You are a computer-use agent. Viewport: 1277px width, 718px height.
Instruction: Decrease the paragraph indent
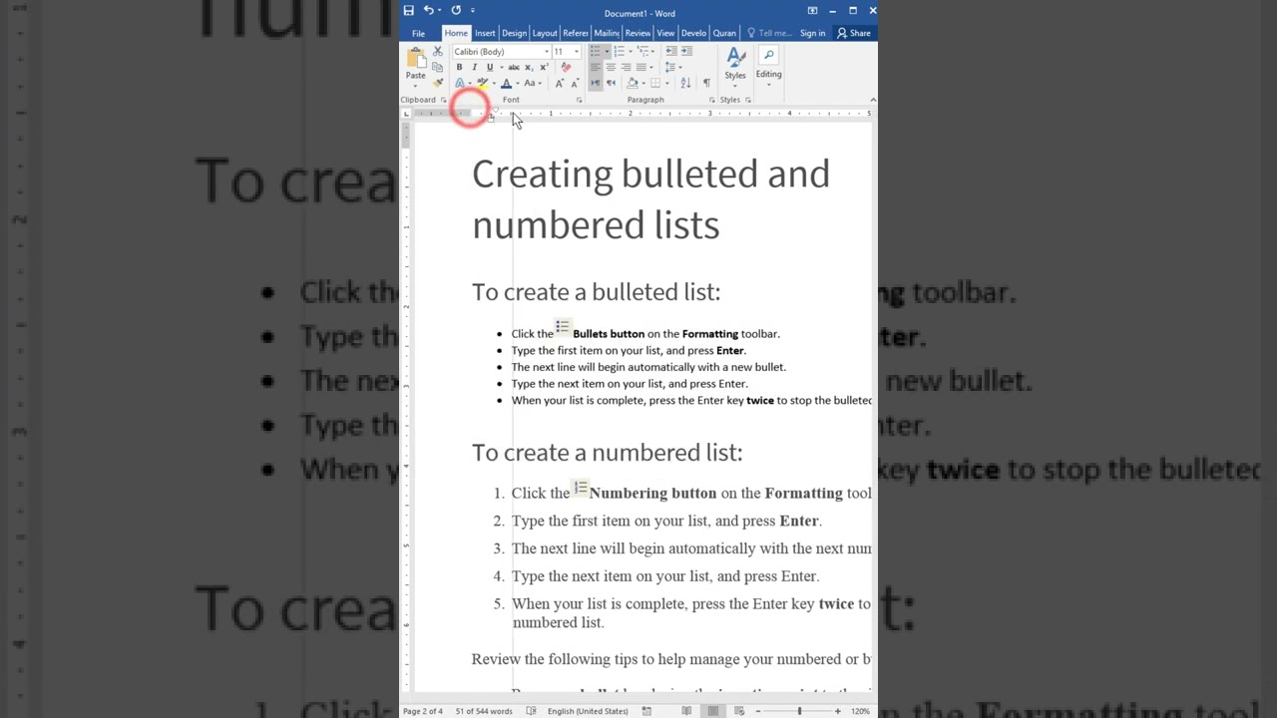(671, 51)
